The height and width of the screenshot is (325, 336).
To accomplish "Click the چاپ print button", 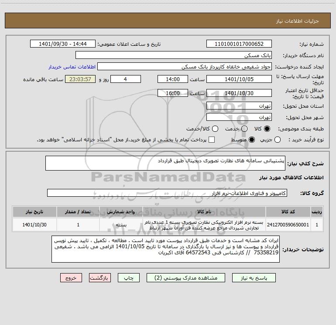I will coord(129,278).
